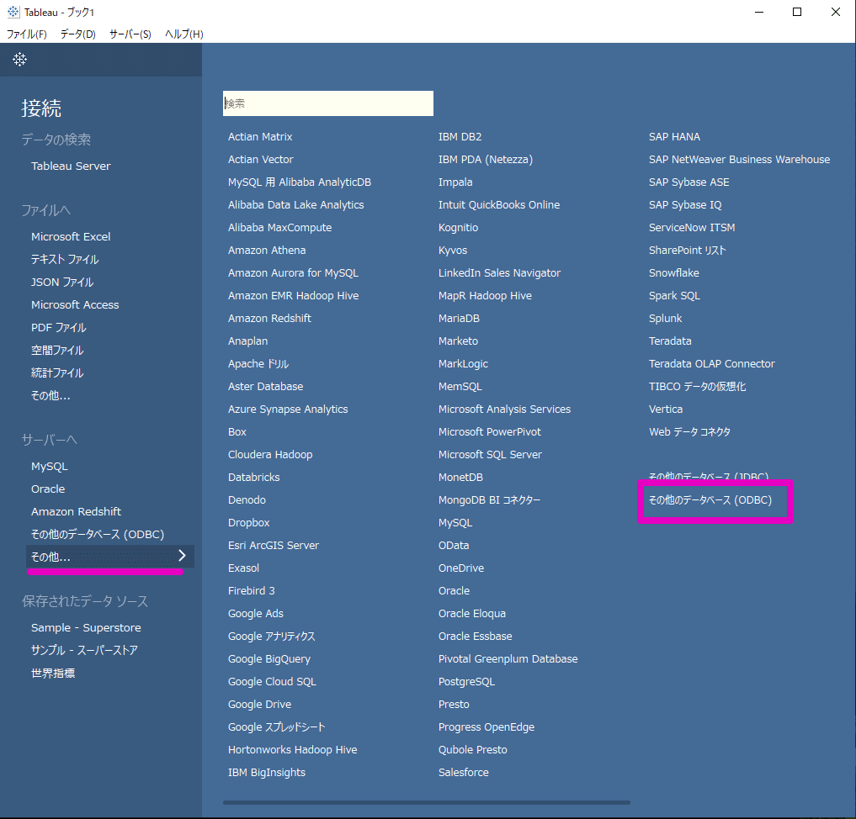Open 統計ファイル connection
The width and height of the screenshot is (856, 819).
[x=57, y=373]
